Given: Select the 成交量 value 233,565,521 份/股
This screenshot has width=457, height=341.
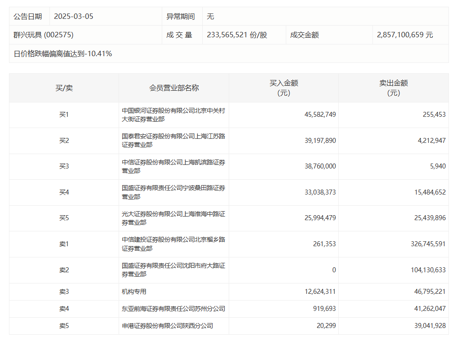Looking at the screenshot, I should 237,35.
